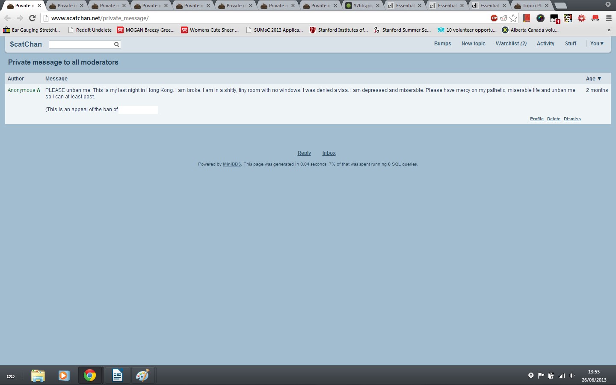Switch to the Y7htr.jpg tab
Screen dimensions: 616x385
click(361, 6)
